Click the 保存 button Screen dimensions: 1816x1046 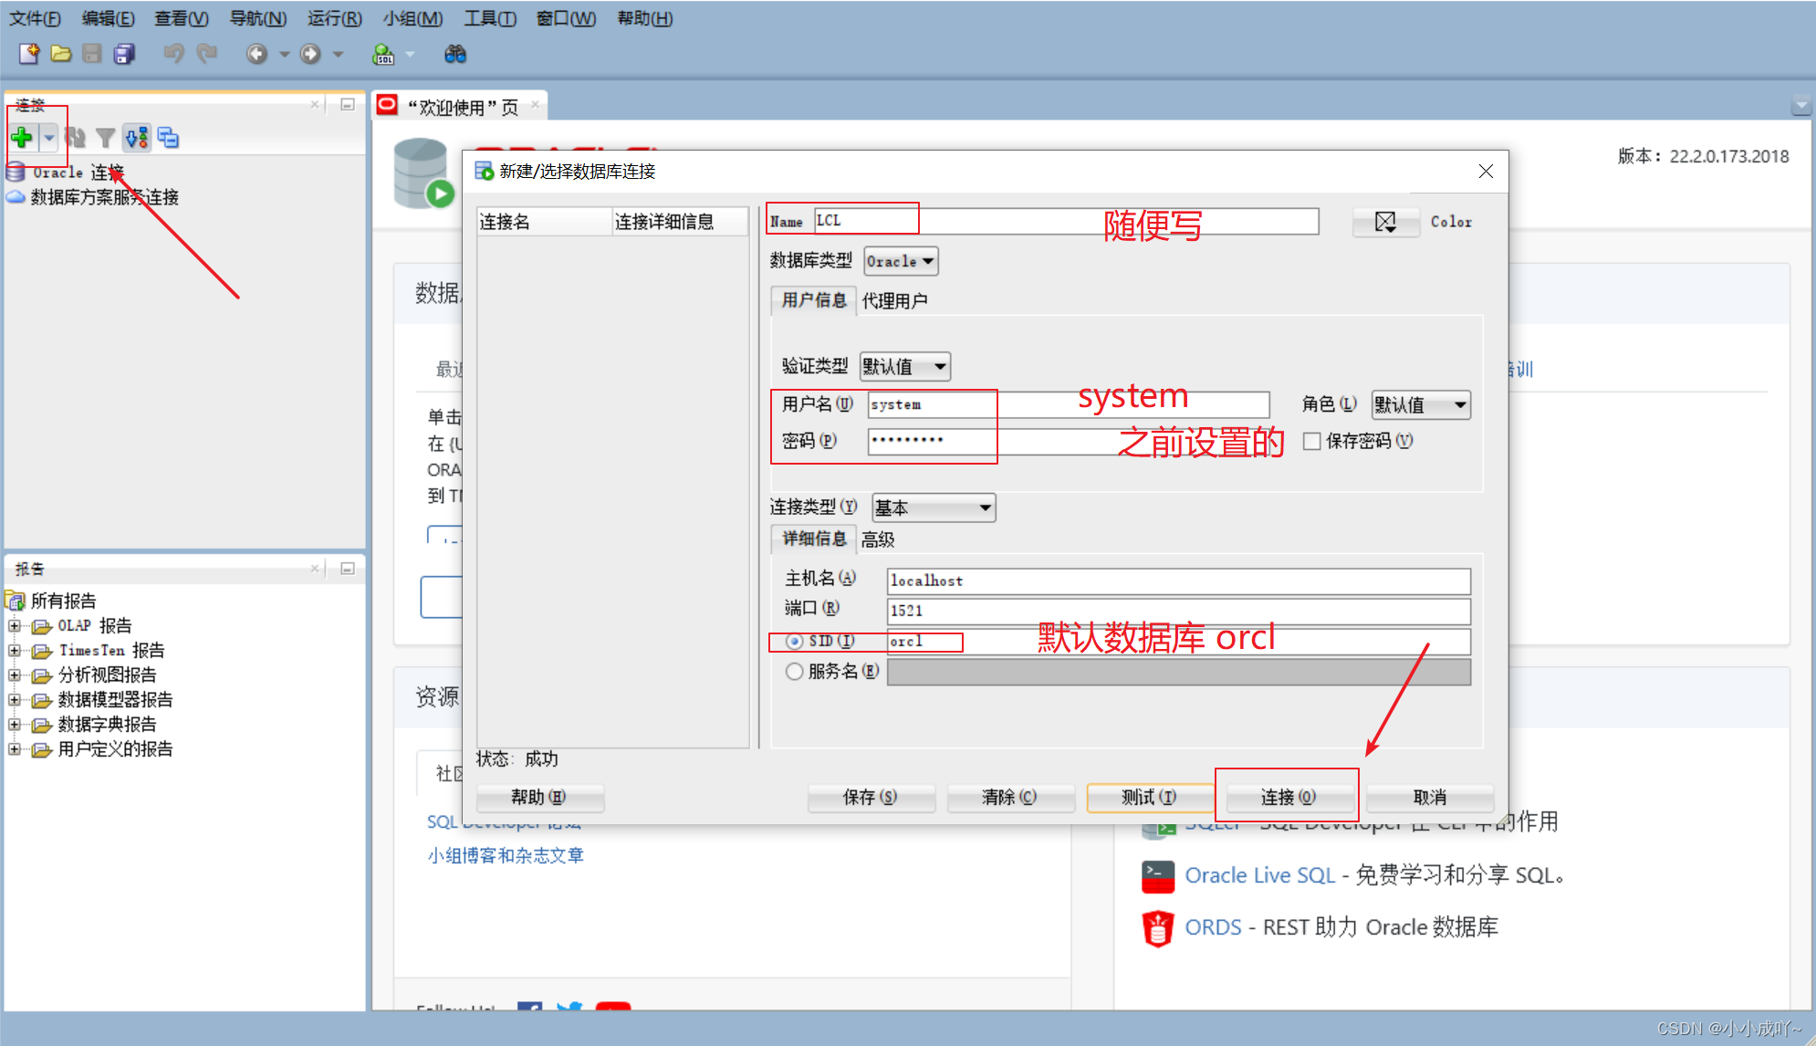870,798
